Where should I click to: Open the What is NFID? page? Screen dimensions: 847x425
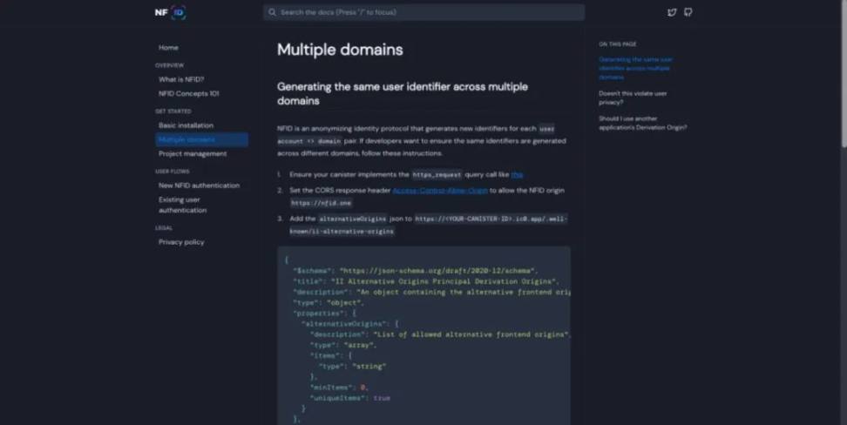[x=181, y=79]
